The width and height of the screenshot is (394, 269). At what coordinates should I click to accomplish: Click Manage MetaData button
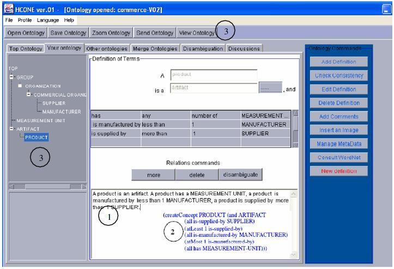(339, 144)
